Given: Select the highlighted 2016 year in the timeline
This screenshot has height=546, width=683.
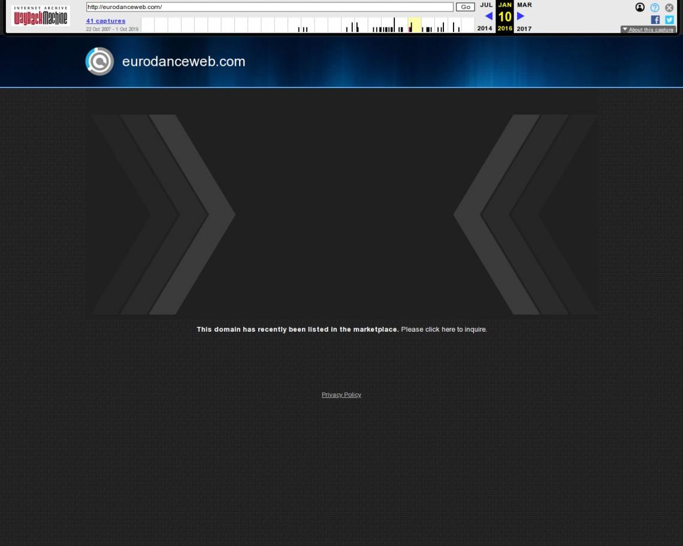Looking at the screenshot, I should tap(414, 25).
